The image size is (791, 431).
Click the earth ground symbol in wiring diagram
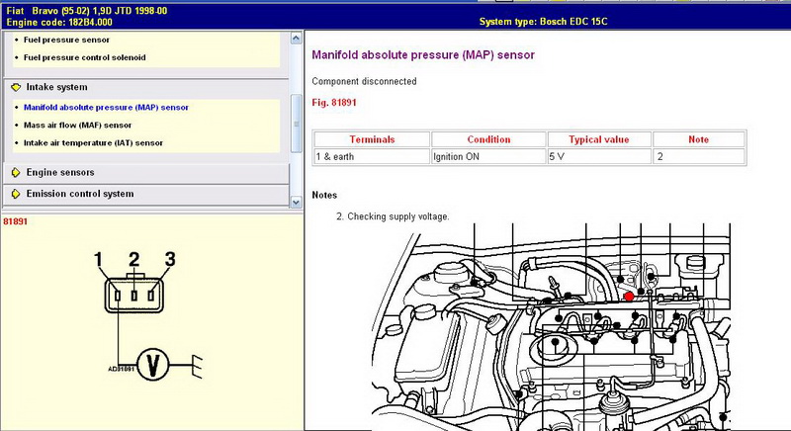199,364
